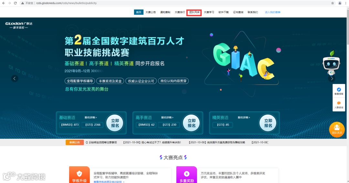Click the page vertical scrollbar thumb
The image size is (349, 183).
348,27
